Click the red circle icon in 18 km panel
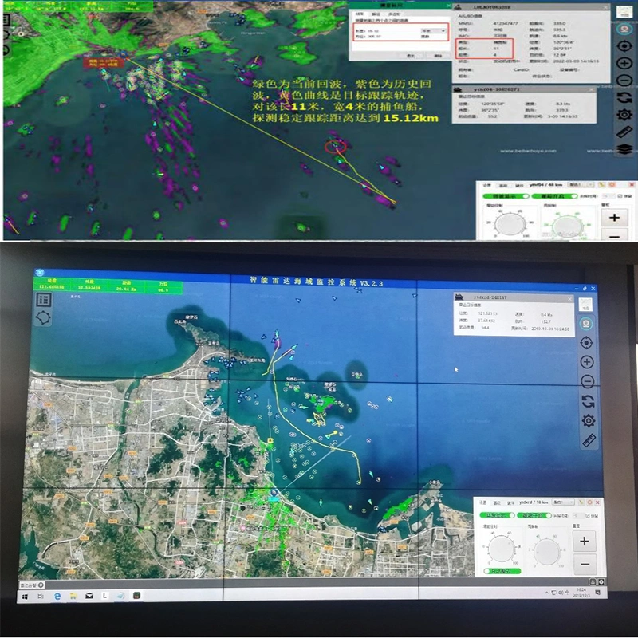 (x=589, y=502)
